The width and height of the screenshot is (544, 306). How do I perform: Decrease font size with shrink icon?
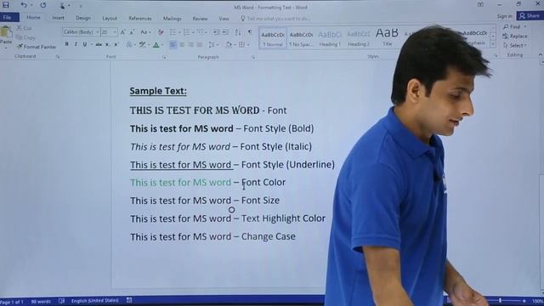(x=132, y=32)
